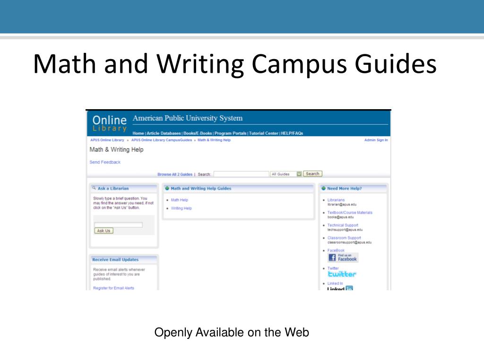Focus the guide search text field
Screen dimensions: 484x363
241,174
